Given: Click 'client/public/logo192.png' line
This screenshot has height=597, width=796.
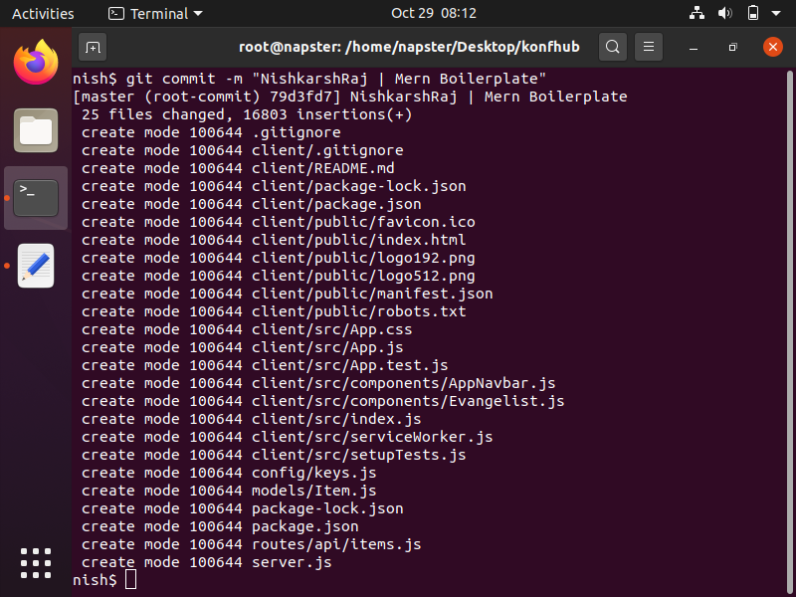Looking at the screenshot, I should click(279, 258).
